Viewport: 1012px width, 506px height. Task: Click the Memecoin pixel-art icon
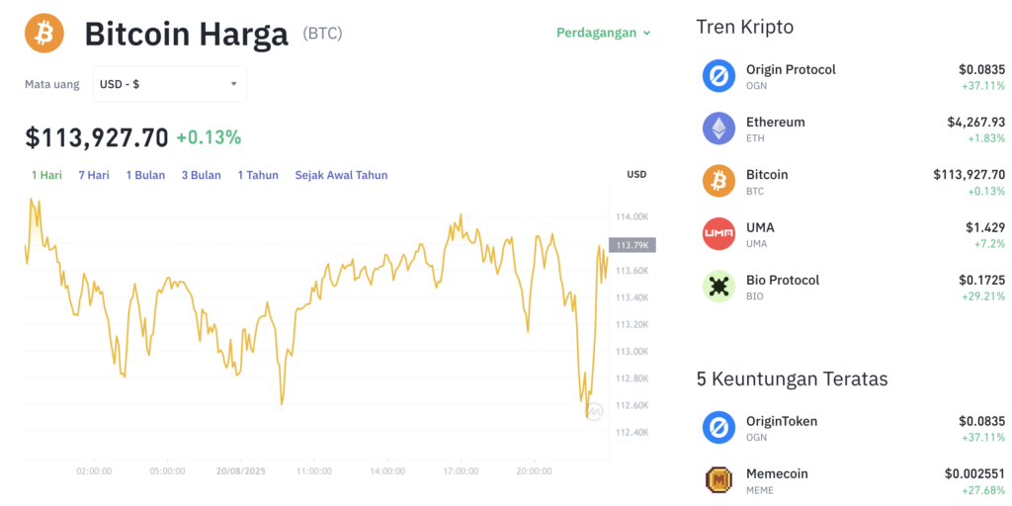[x=718, y=480]
